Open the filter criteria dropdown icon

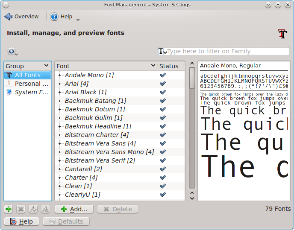[x=162, y=51]
